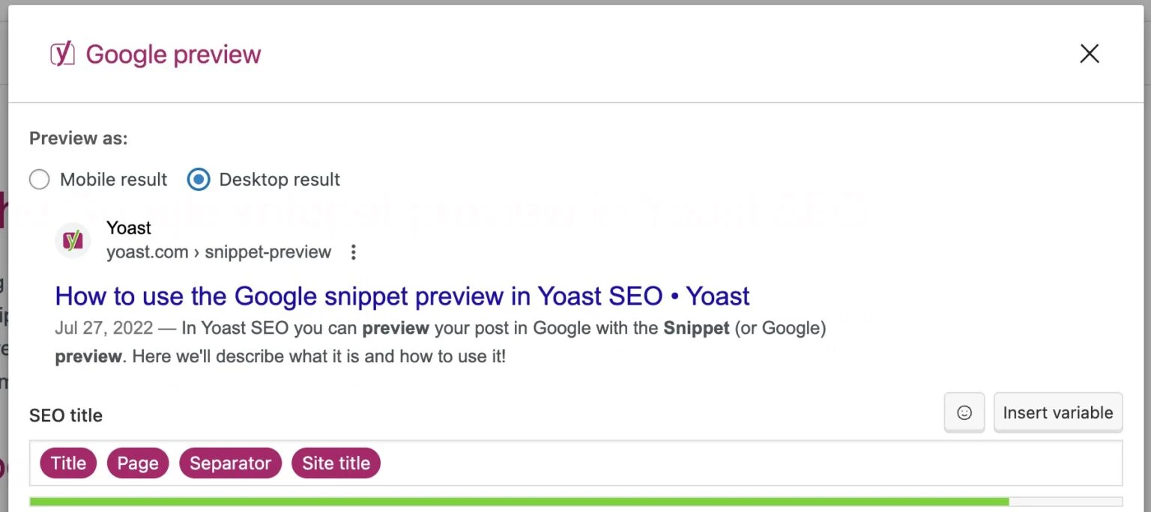
Task: Choose the Desktop result preview option
Action: (199, 180)
